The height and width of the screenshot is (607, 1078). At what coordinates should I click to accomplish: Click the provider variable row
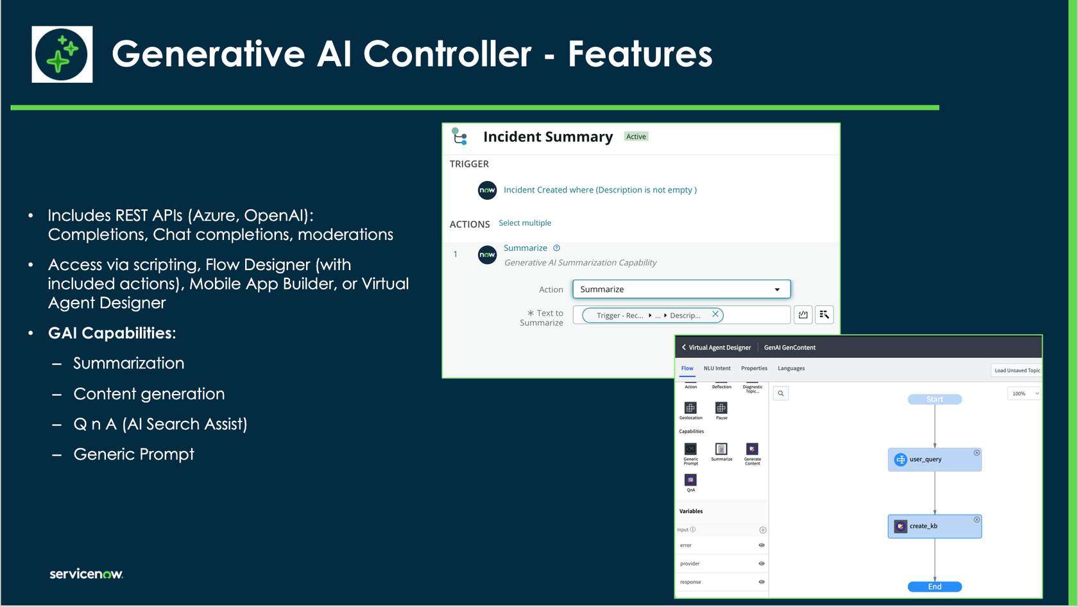tap(722, 564)
